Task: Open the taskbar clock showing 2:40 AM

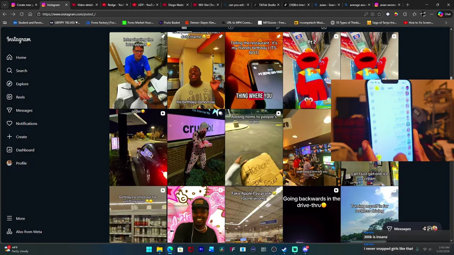Action: [443, 249]
